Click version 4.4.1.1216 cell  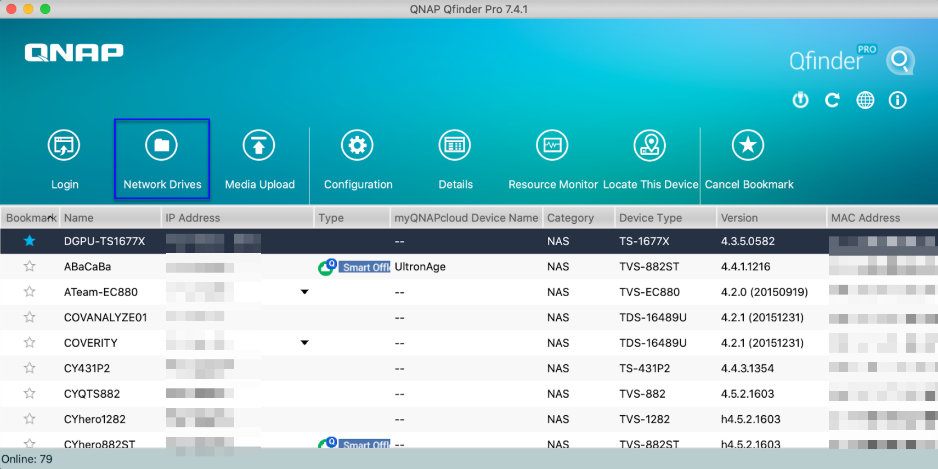coord(745,267)
